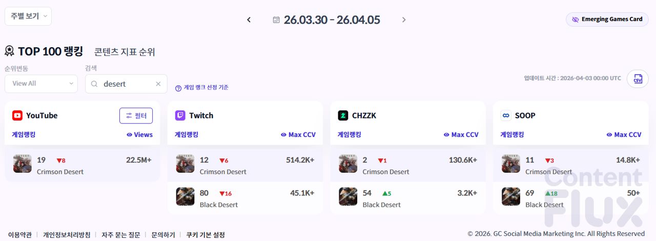Viewport: 656px width, 241px height.
Task: Open the 주별 보기 period dropdown
Action: click(28, 16)
